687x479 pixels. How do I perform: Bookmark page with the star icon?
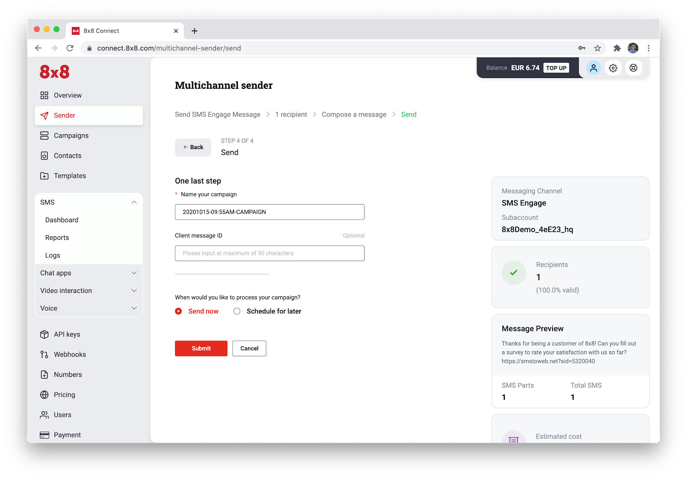coord(597,48)
